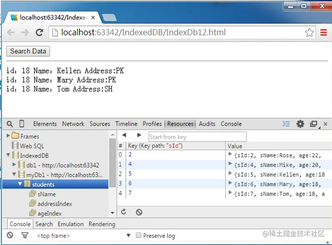
Task: Expand the sId:5 Kellen record value
Action: tap(230, 173)
